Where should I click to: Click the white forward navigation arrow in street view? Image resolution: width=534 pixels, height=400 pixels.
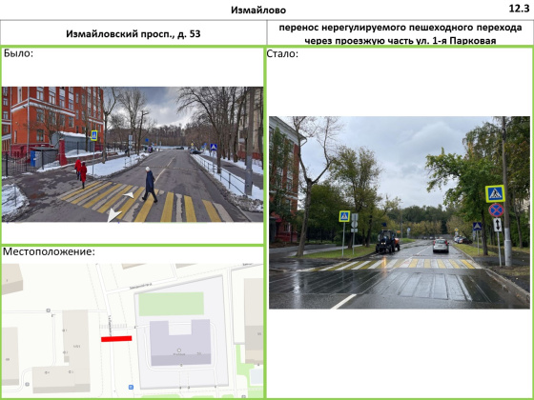click(129, 195)
